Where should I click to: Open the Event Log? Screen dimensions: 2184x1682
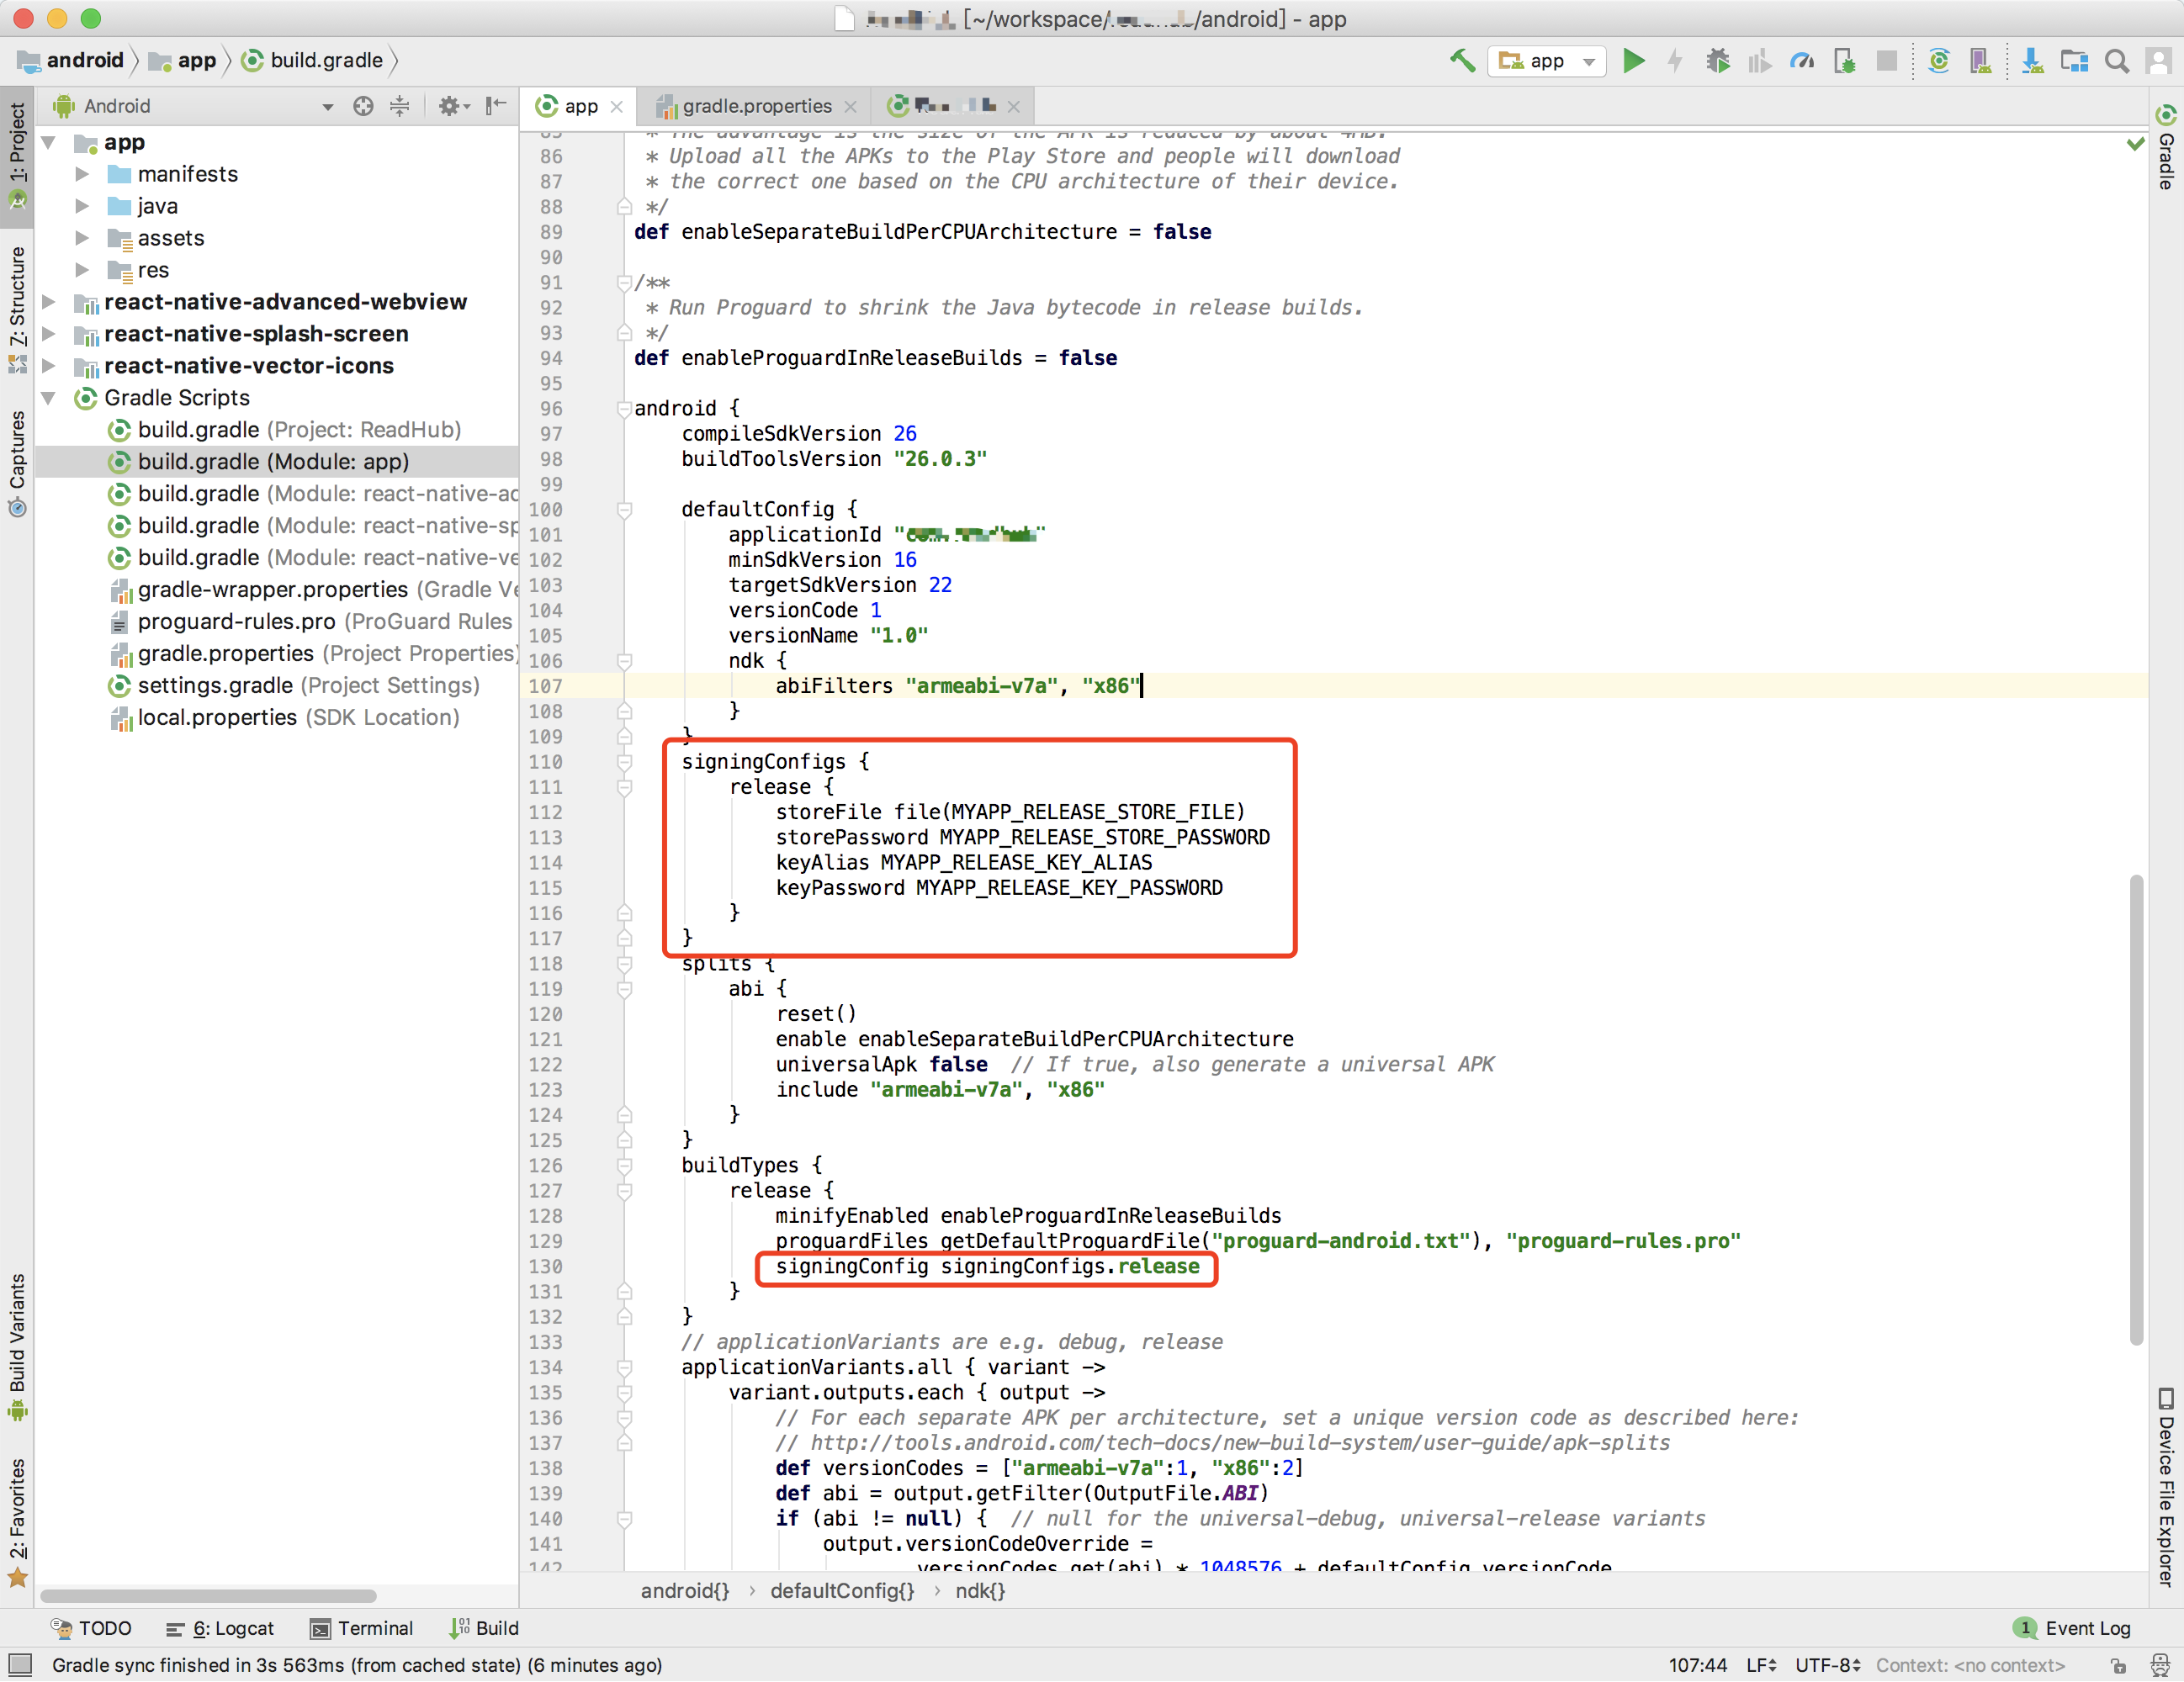(x=2072, y=1629)
